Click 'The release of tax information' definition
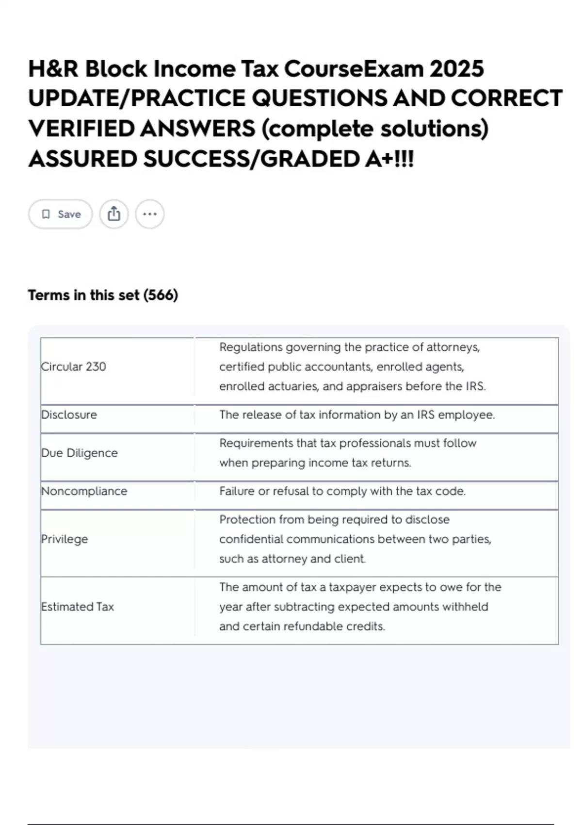This screenshot has width=582, height=825. coord(357,415)
